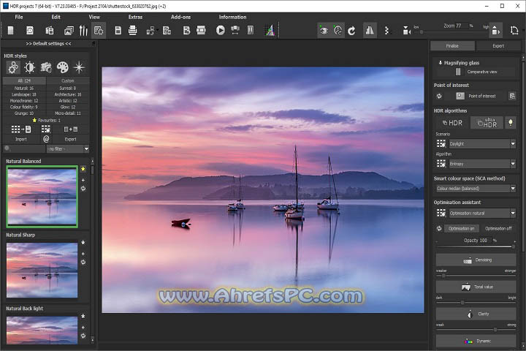Click the new project page icon in toolbar
Viewport: 526px width, 351px height.
[x=10, y=31]
